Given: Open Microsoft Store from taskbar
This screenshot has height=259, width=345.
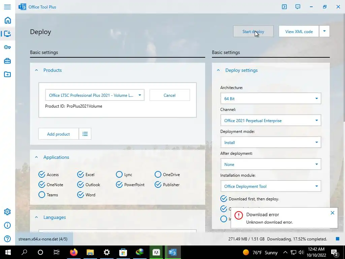Looking at the screenshot, I should coord(123,252).
